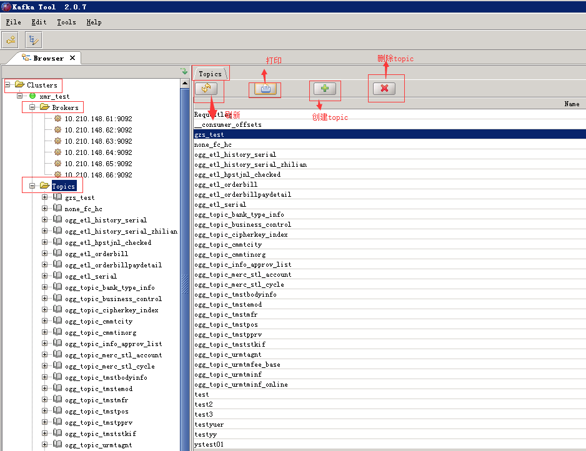Select ogg_topic_cipherkey_index in the tree

pos(111,310)
